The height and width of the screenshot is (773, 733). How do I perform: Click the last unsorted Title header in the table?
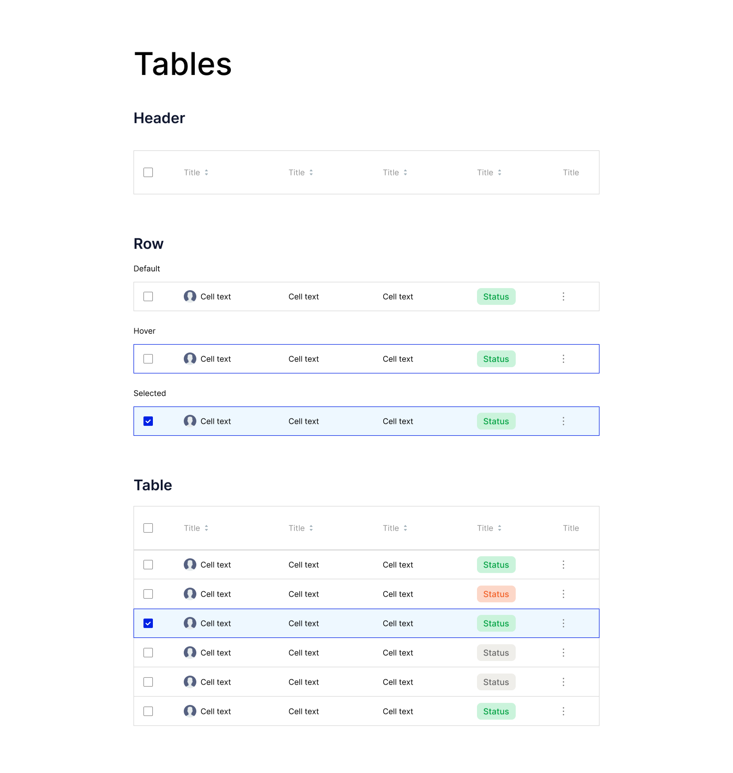(571, 528)
